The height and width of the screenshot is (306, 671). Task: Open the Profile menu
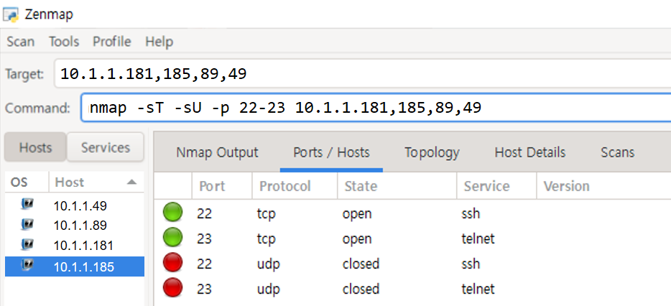pos(111,42)
